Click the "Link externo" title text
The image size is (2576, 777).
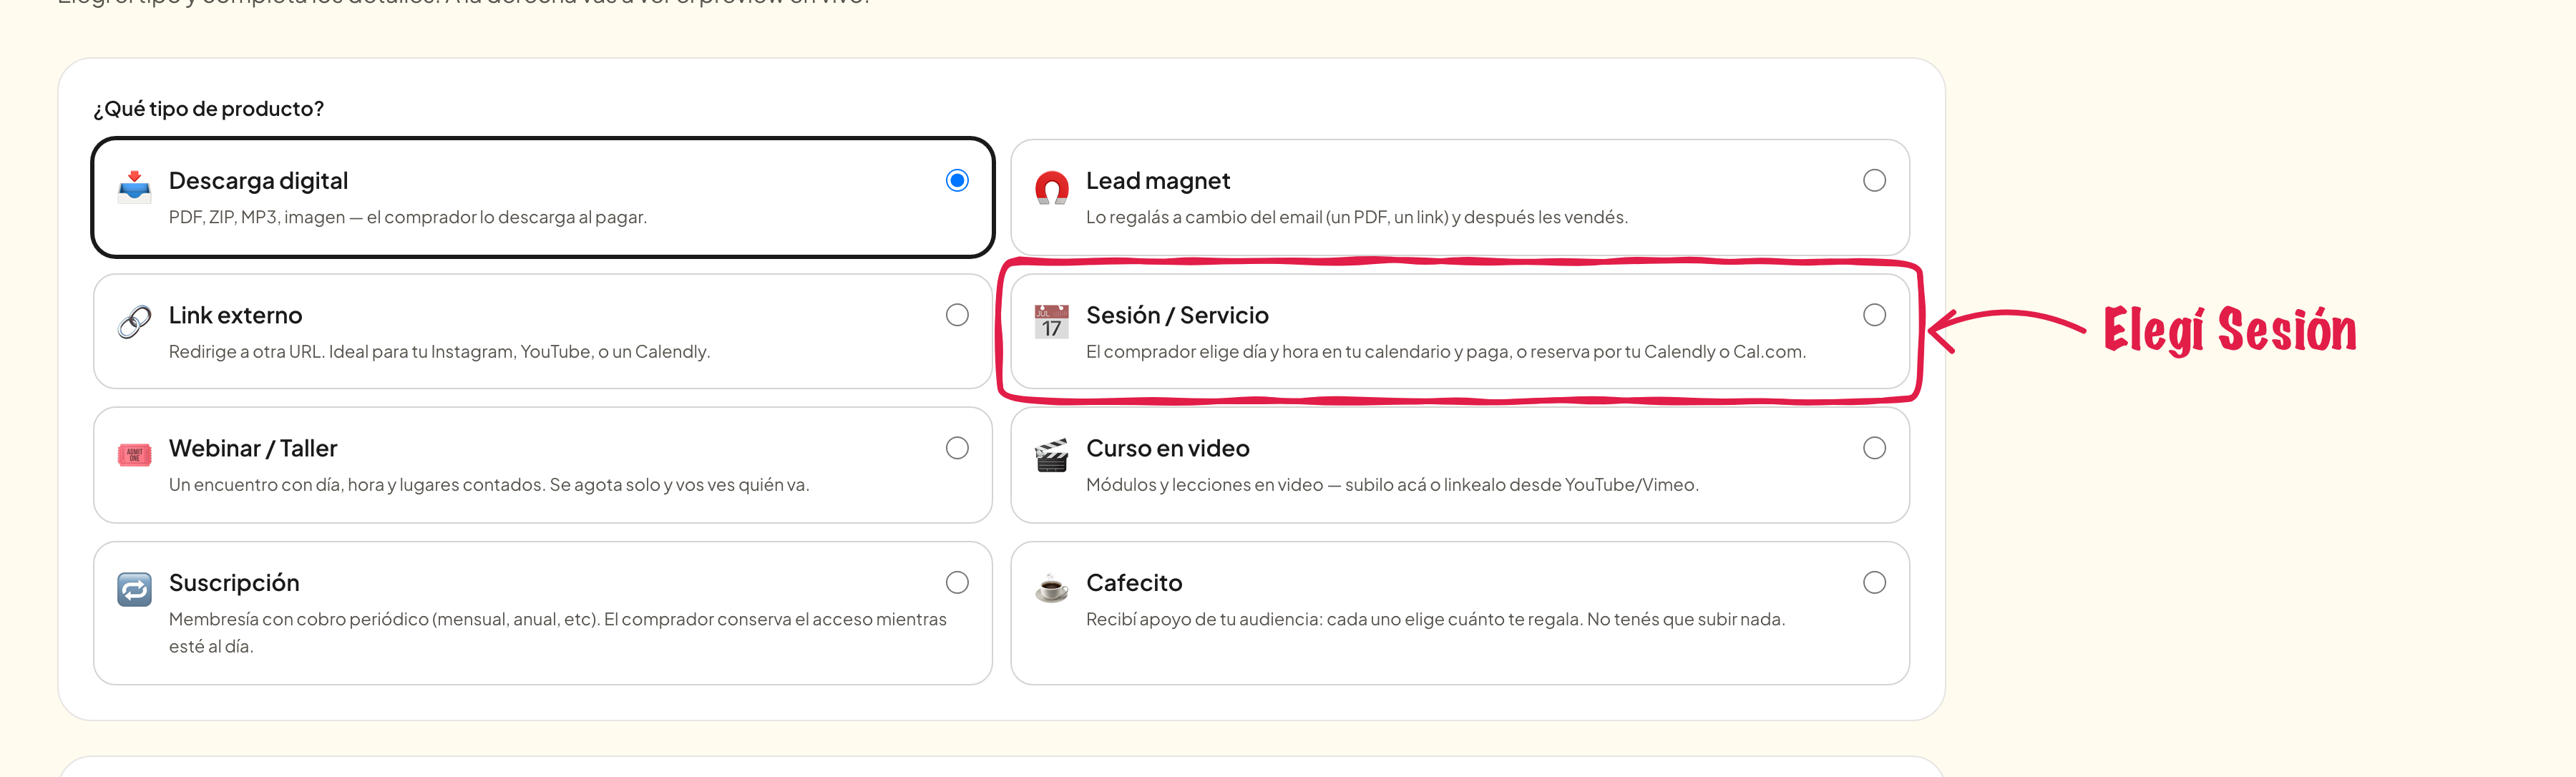pyautogui.click(x=235, y=315)
